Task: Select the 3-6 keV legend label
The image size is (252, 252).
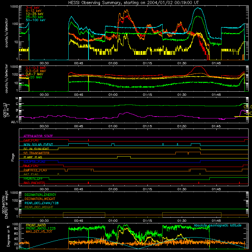Action: point(32,8)
